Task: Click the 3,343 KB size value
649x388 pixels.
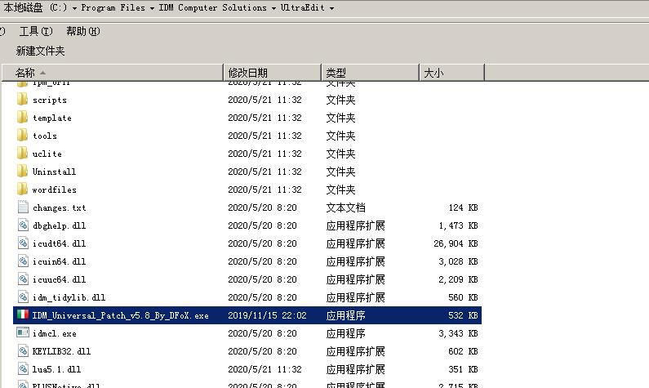Action: coord(458,333)
